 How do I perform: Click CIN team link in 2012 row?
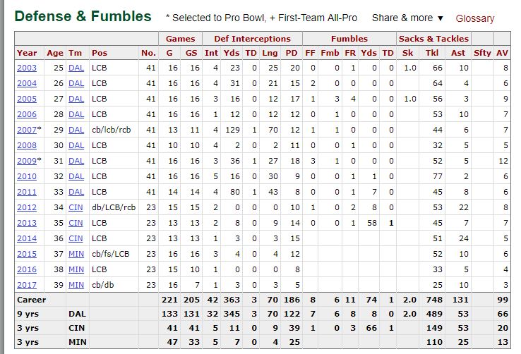click(x=76, y=207)
